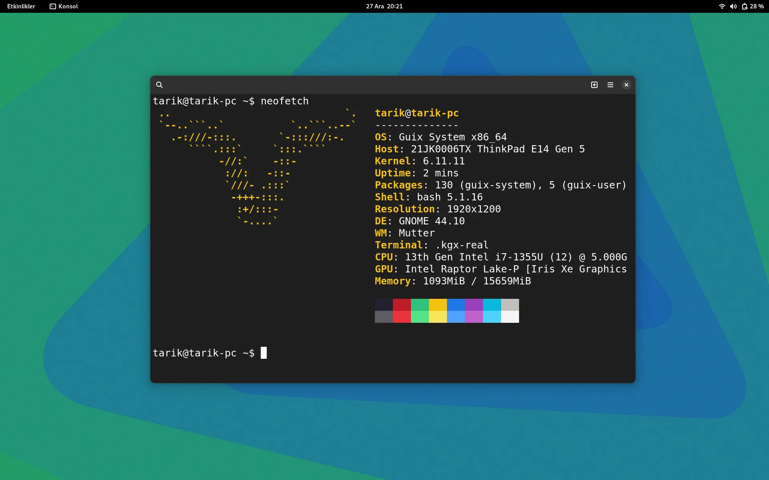Click the volume speaker icon in the top bar

733,6
